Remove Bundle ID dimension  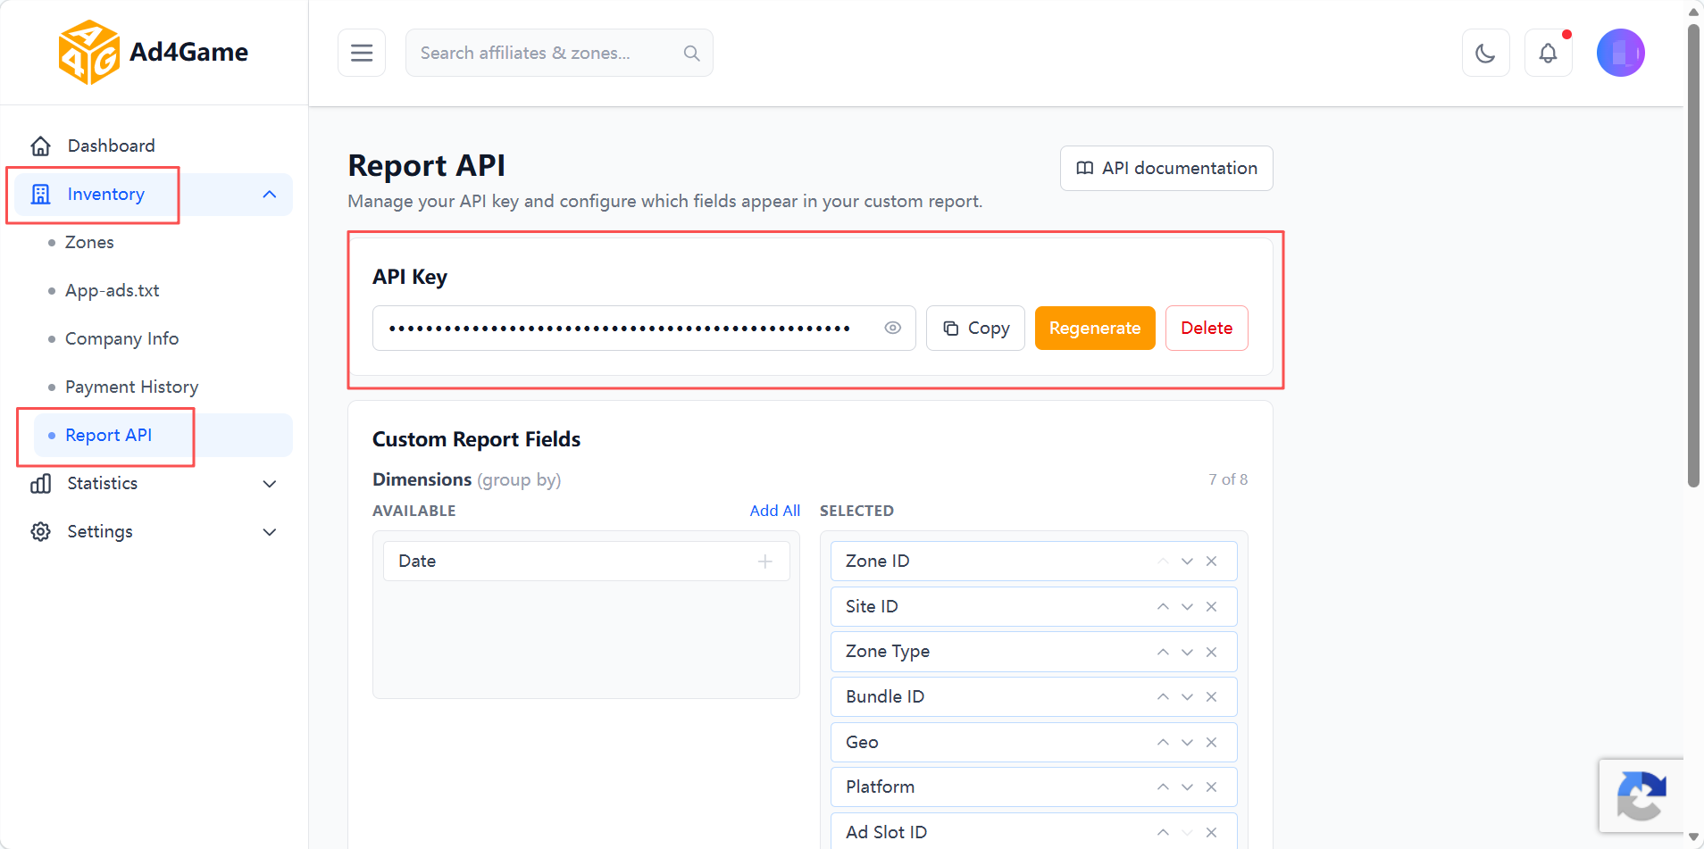[1211, 697]
